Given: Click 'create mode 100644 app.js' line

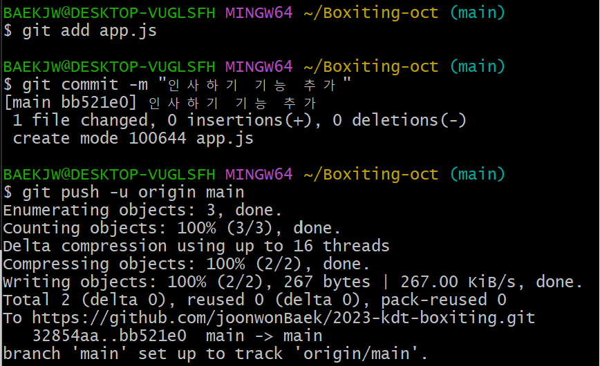Looking at the screenshot, I should 133,138.
